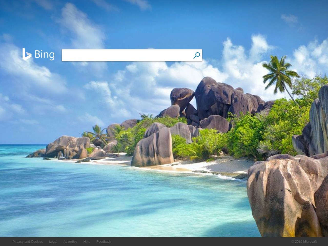Click the tall palm tree in background
This screenshot has height=246, width=328.
click(281, 77)
